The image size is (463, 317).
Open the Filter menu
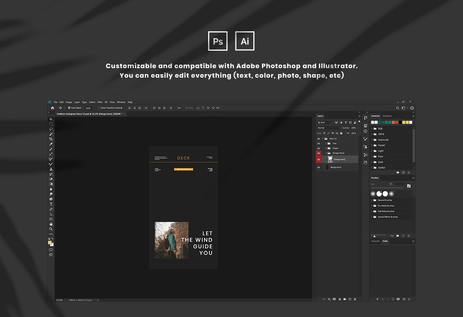pos(100,102)
